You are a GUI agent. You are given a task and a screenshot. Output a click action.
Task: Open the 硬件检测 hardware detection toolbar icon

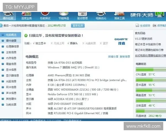tap(8, 16)
